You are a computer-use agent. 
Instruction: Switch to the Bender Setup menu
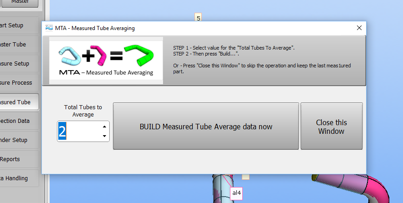(x=19, y=140)
